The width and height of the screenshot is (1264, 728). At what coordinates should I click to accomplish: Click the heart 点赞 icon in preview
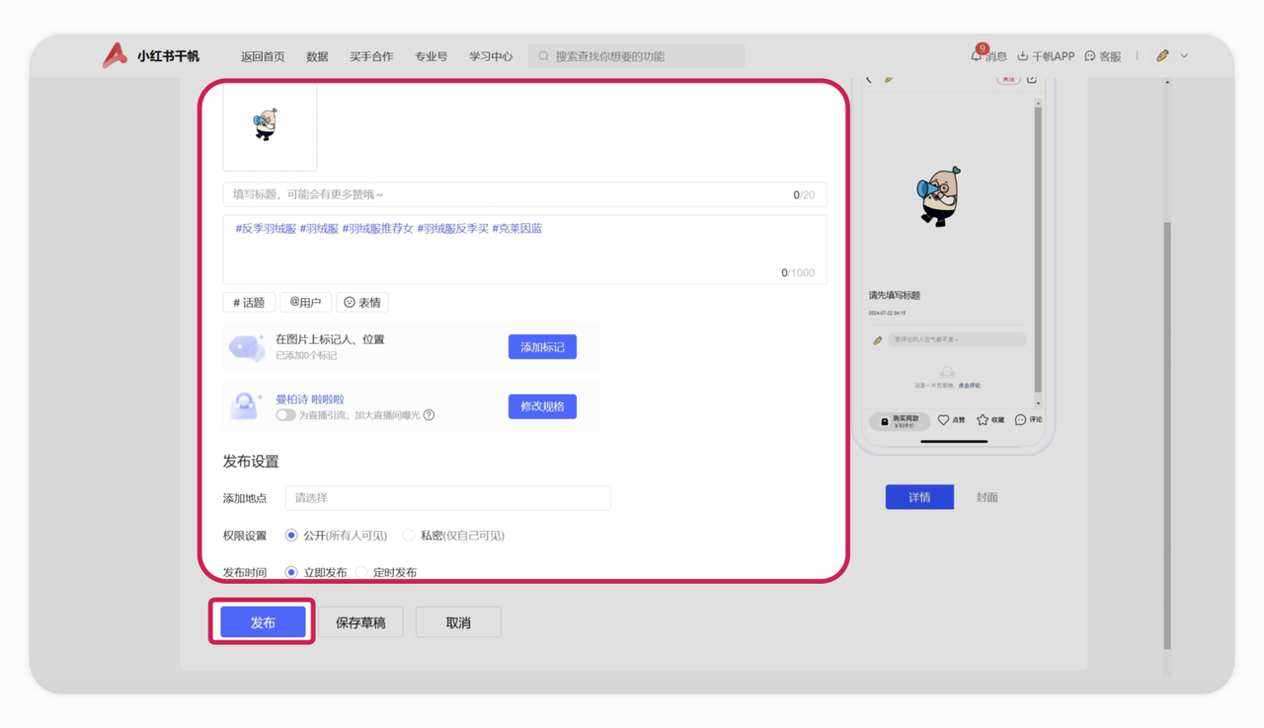click(x=943, y=420)
